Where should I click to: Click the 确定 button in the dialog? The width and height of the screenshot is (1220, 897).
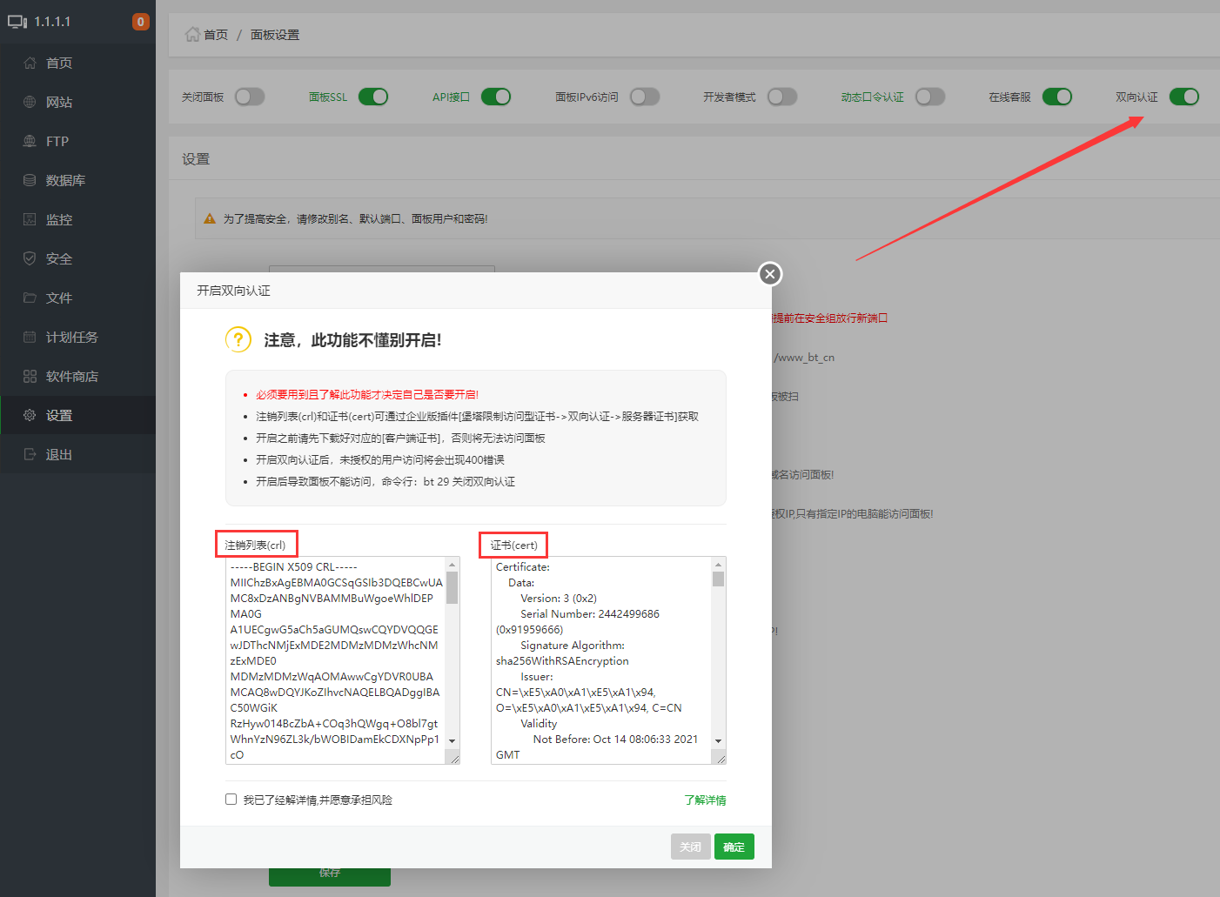(x=734, y=847)
